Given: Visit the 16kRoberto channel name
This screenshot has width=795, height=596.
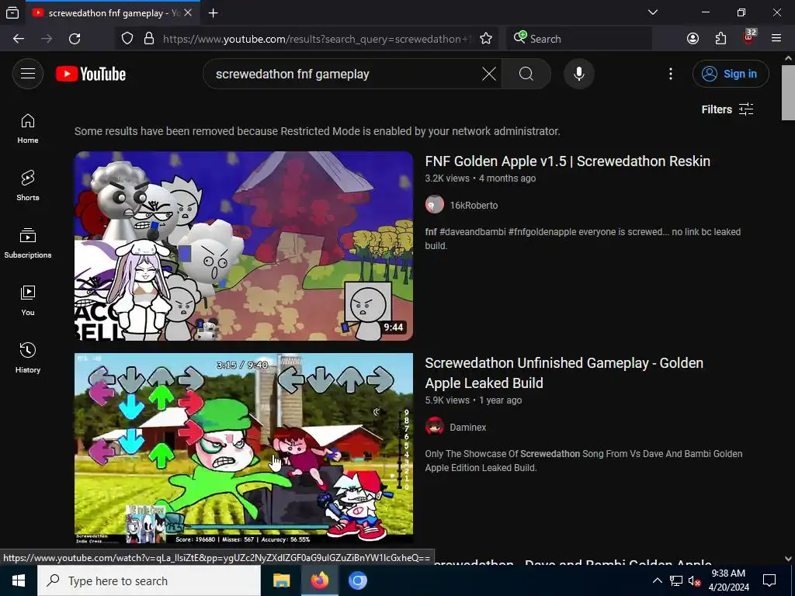Looking at the screenshot, I should pos(474,205).
